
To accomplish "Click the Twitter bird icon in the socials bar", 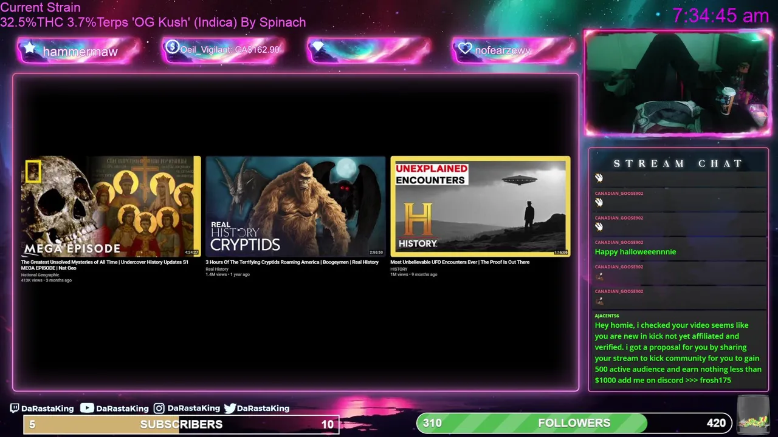I will 230,408.
